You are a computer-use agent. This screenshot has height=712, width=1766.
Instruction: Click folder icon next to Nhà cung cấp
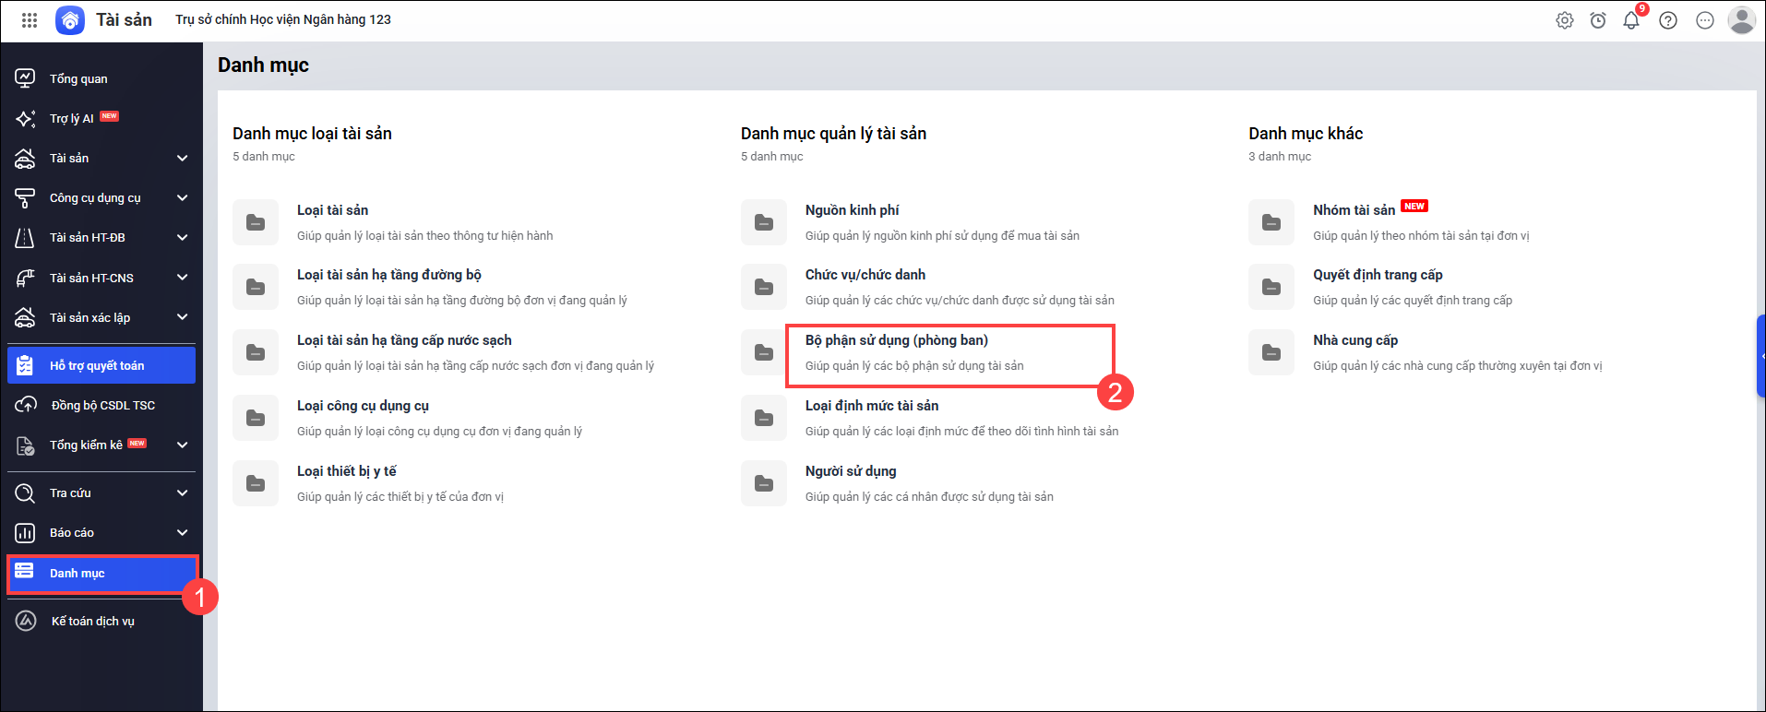(x=1271, y=352)
